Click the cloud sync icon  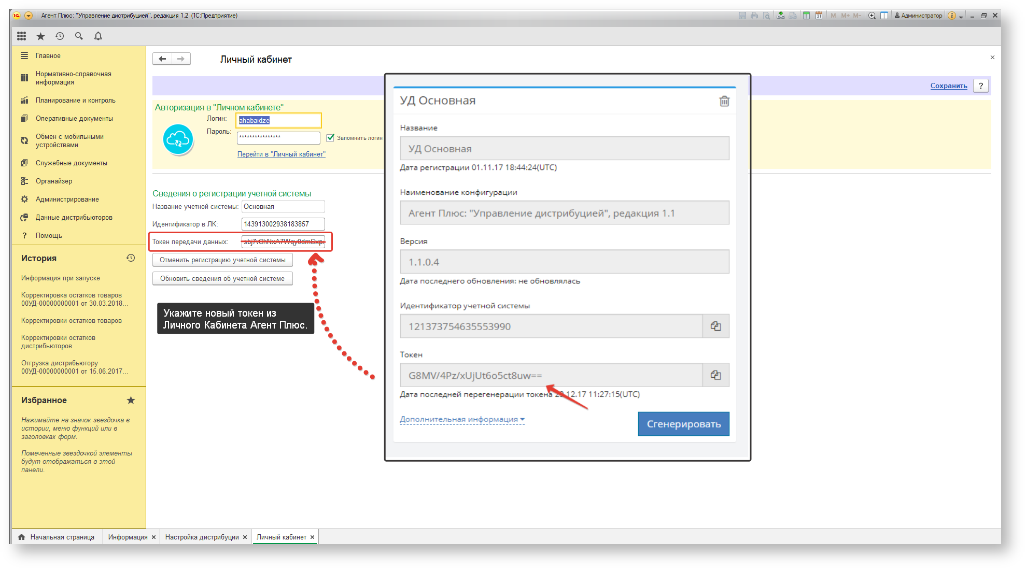(178, 139)
